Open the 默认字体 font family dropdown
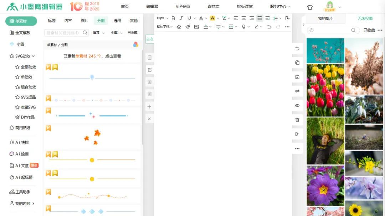Viewport: 385px width, 216px height. point(164,26)
